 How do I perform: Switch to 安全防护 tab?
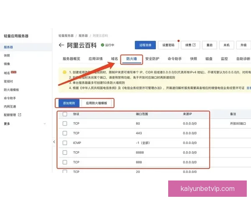pyautogui.click(x=152, y=59)
